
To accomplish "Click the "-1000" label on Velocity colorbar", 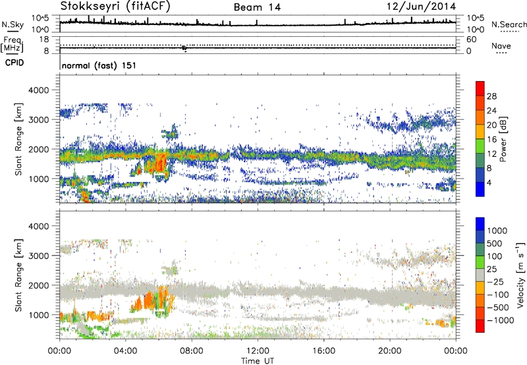I will (x=501, y=320).
